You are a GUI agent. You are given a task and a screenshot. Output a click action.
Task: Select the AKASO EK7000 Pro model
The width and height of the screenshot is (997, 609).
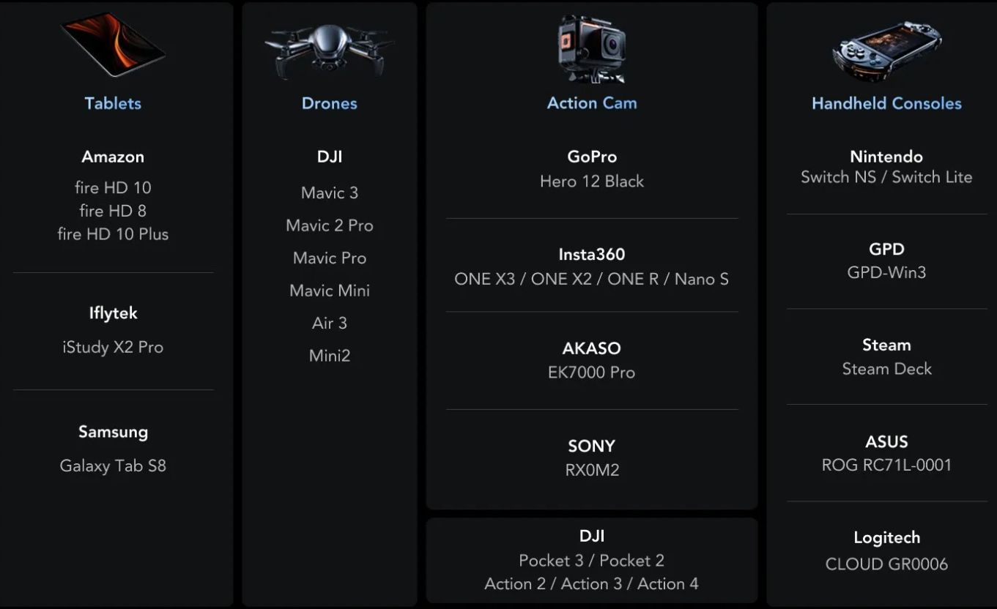click(x=592, y=373)
